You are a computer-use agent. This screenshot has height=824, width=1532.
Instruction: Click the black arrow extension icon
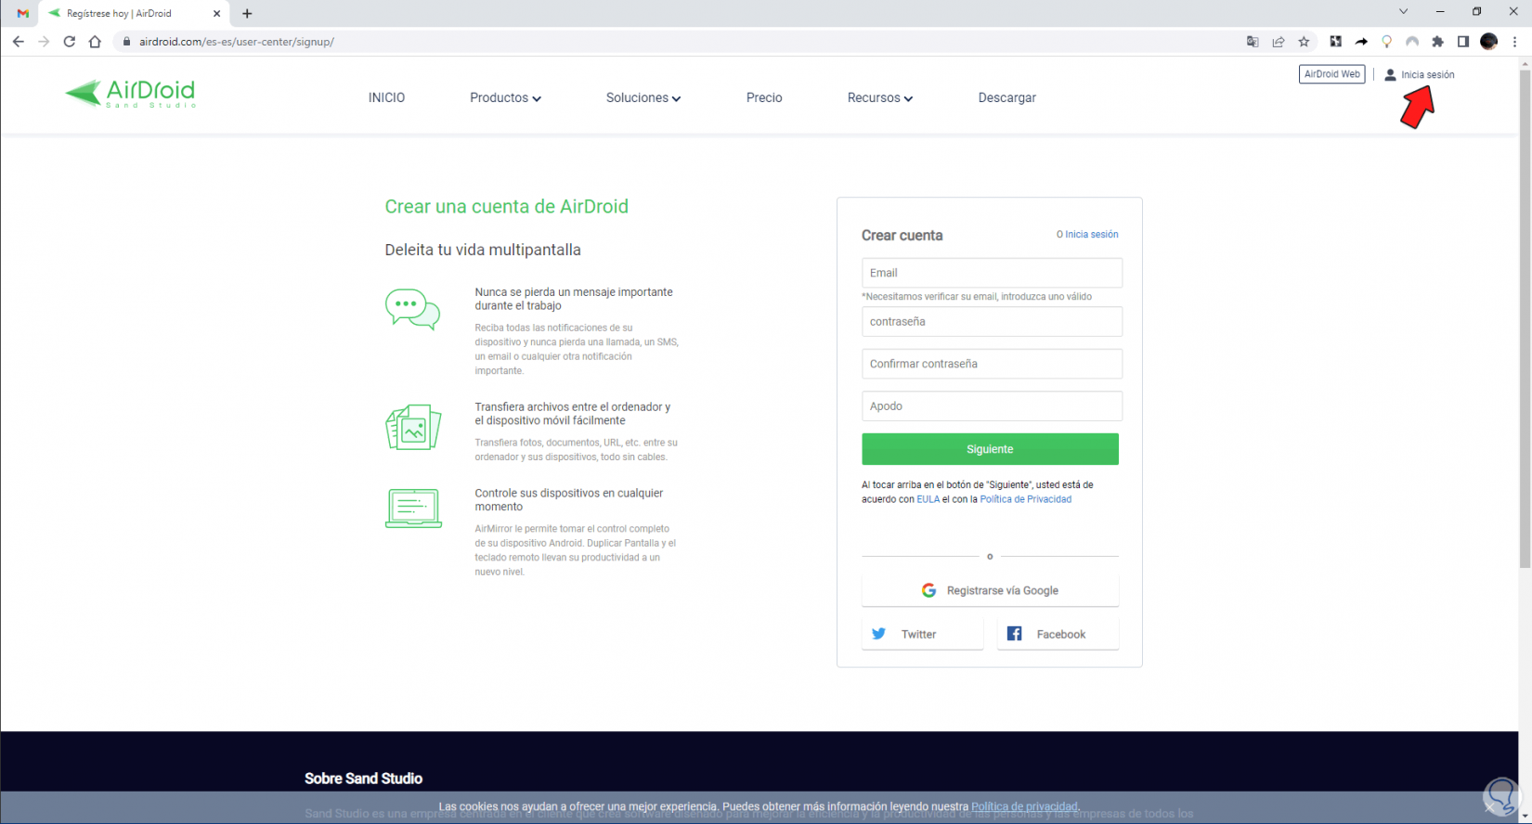click(1361, 42)
